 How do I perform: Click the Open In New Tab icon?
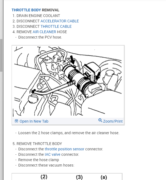[16, 121]
